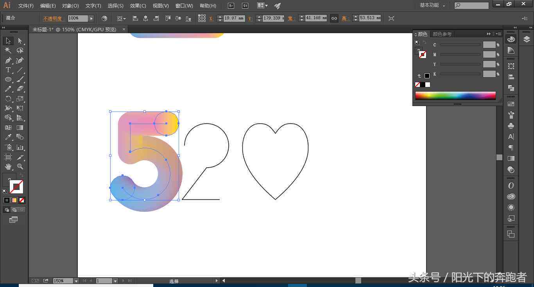Select the Paintbrush tool
The image size is (534, 287).
click(x=20, y=80)
